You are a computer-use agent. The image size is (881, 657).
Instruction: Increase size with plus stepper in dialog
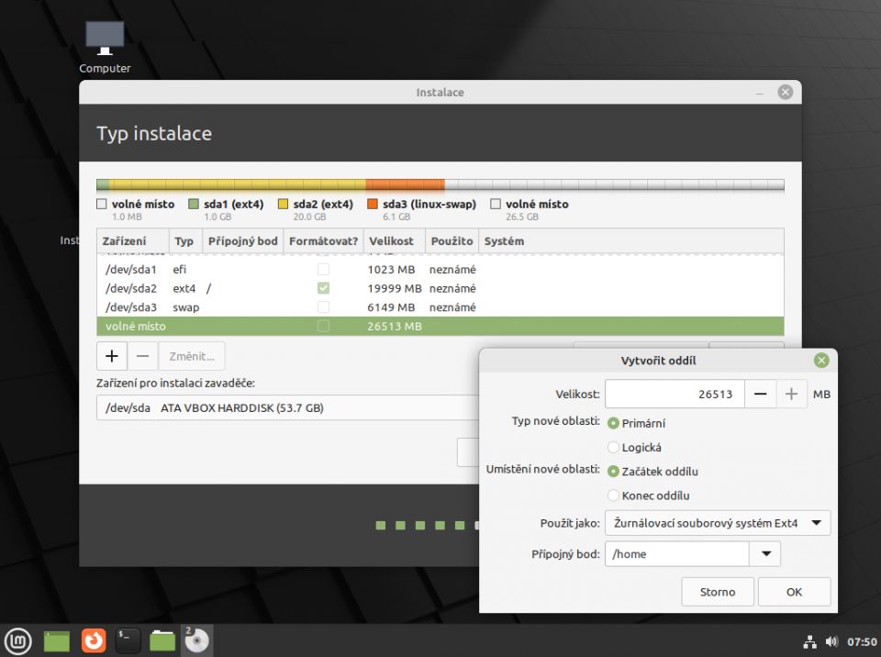pyautogui.click(x=791, y=395)
